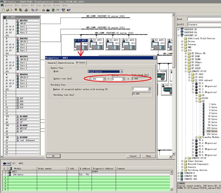The width and height of the screenshot is (221, 193).
Task: Click the PROFIBUS DP catalog icon
Action: [182, 29]
